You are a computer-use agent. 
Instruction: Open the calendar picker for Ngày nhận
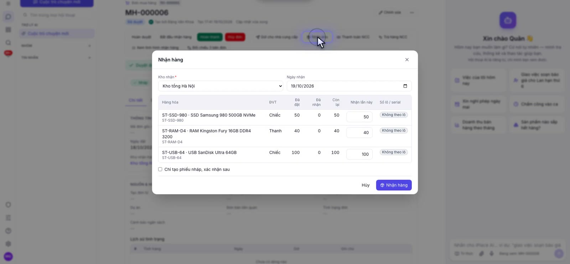point(405,86)
